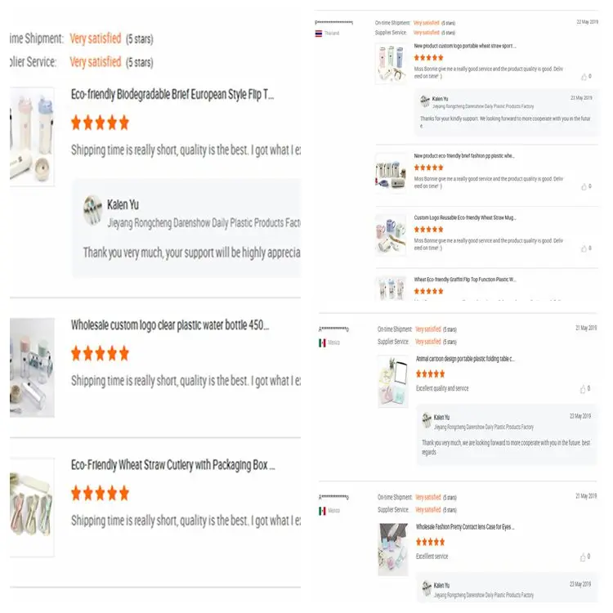Open Wholesale Fashion Pretty Contact lens Case link
The image size is (613, 613).
click(465, 527)
